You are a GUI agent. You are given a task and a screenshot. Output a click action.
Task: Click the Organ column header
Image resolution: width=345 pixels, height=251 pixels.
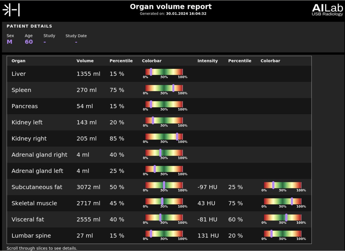[18, 61]
